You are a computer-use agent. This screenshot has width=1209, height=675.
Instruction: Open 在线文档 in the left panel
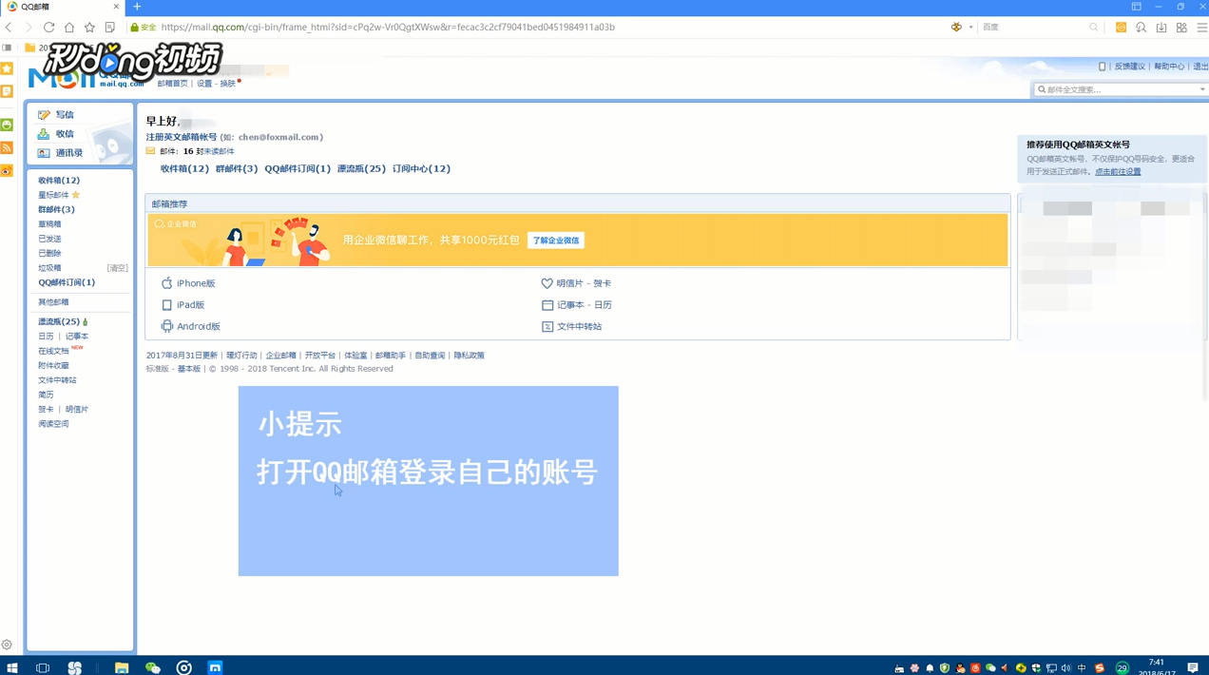point(53,352)
